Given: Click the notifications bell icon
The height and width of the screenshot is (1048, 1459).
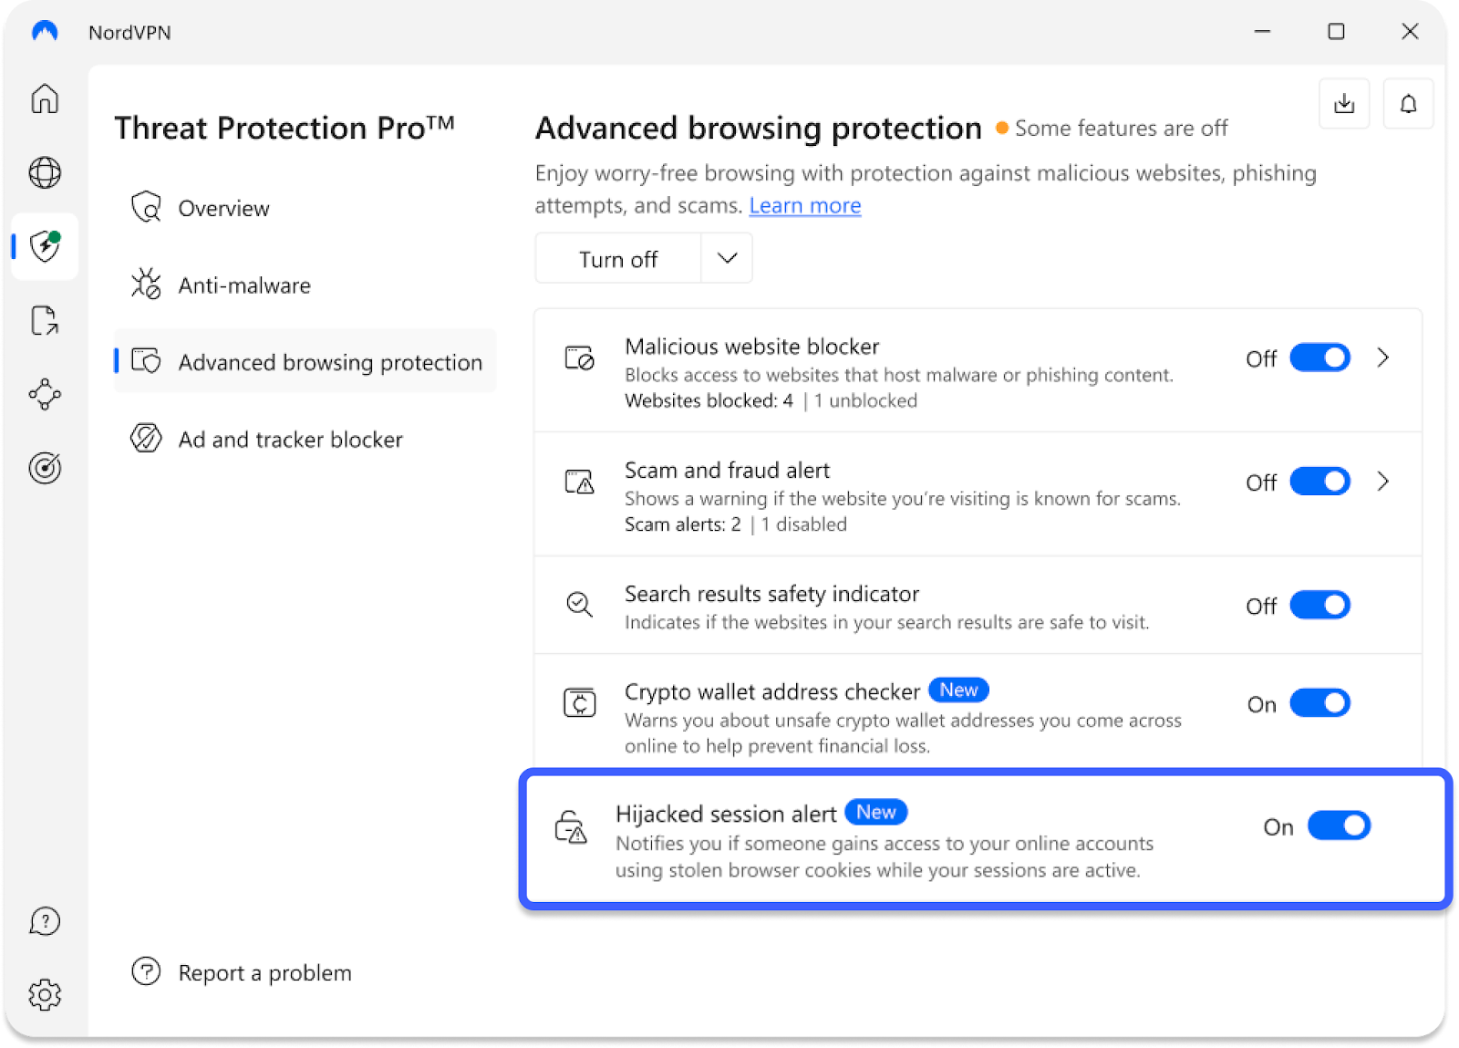Looking at the screenshot, I should [x=1408, y=104].
